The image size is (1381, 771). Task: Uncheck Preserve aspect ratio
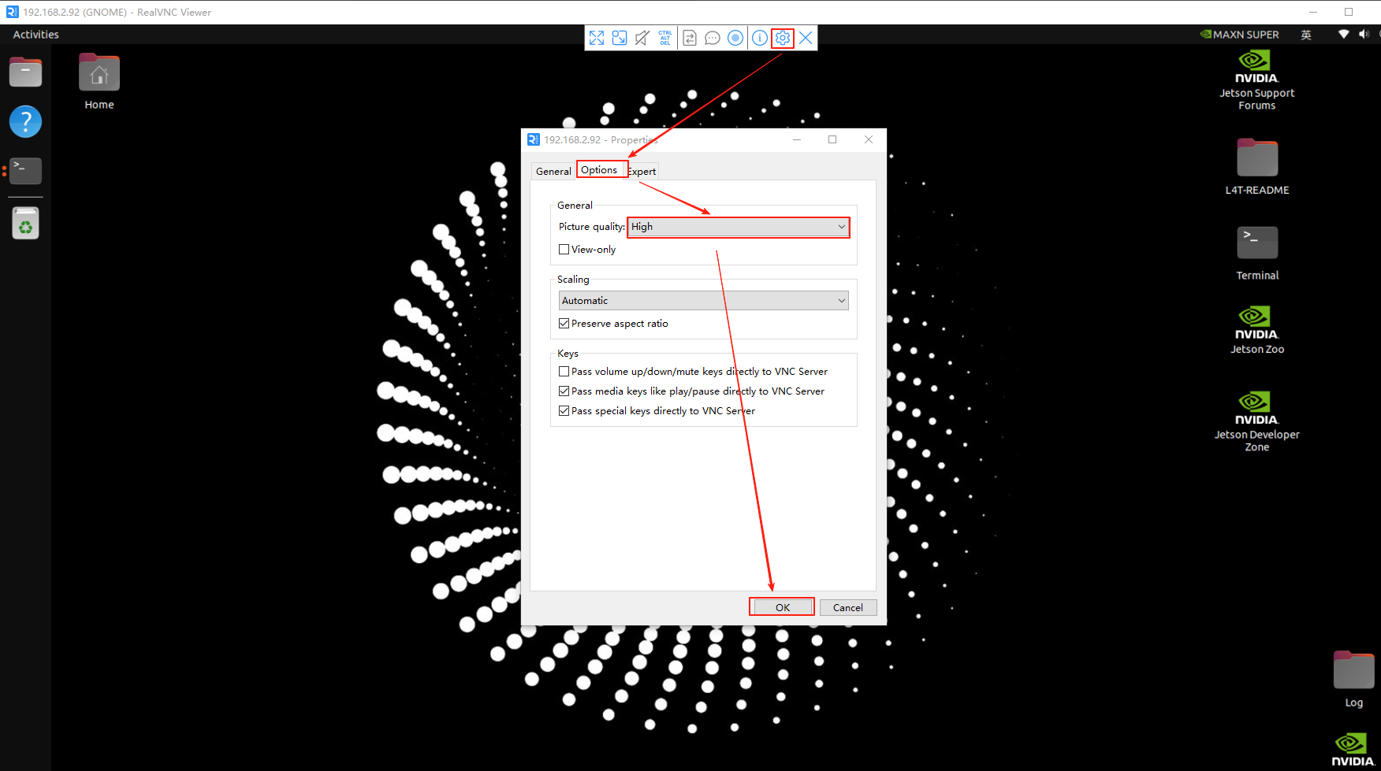(564, 324)
